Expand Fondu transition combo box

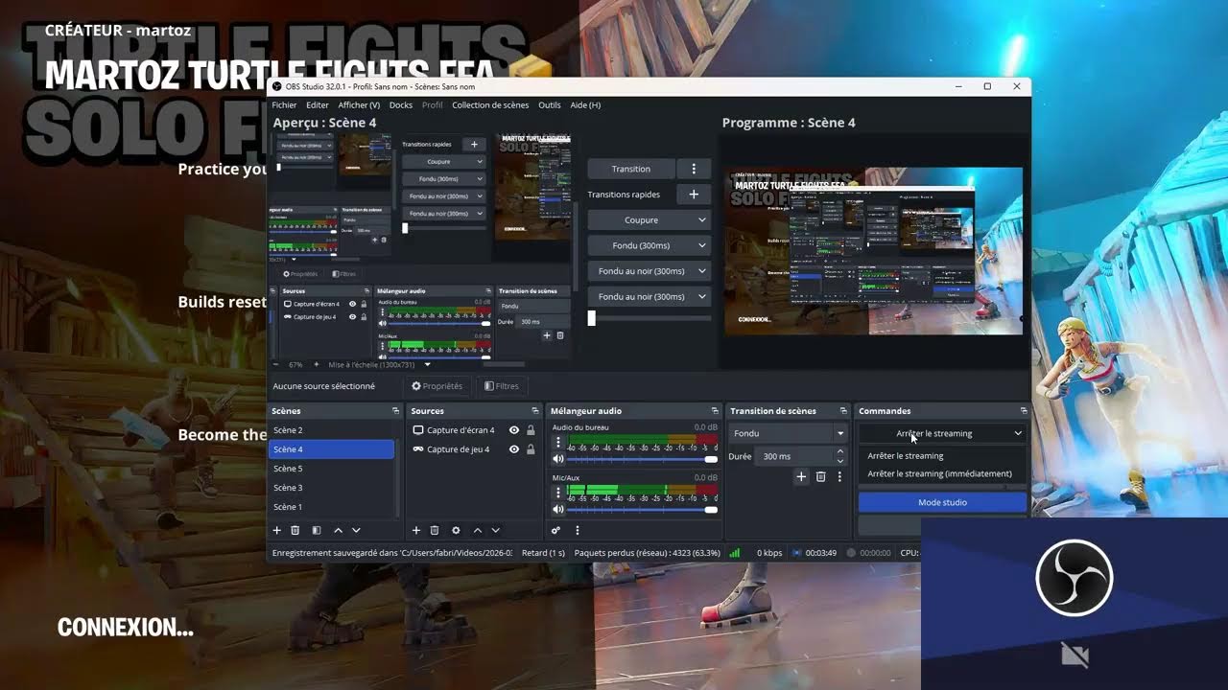(x=787, y=433)
